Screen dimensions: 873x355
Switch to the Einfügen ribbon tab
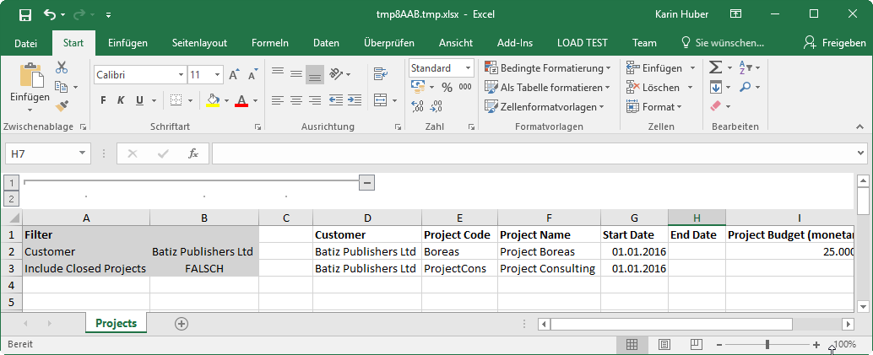pyautogui.click(x=127, y=43)
